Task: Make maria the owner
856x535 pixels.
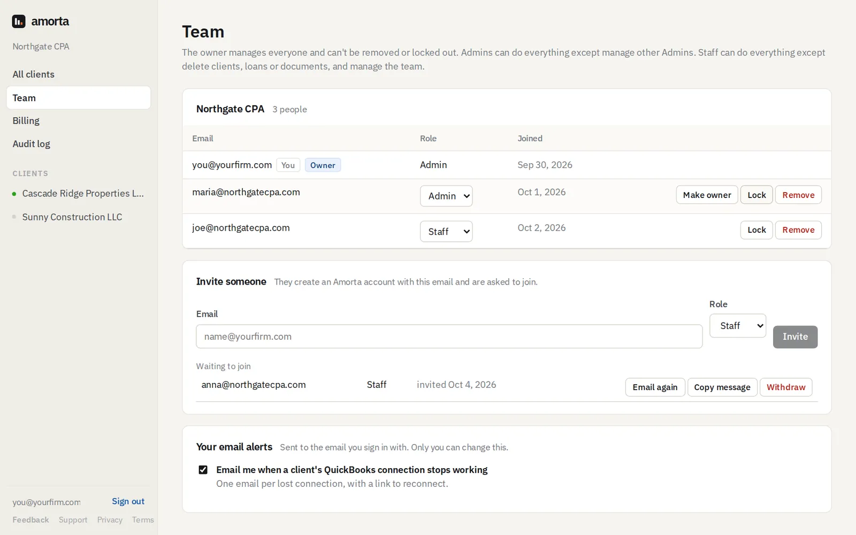Action: tap(707, 195)
